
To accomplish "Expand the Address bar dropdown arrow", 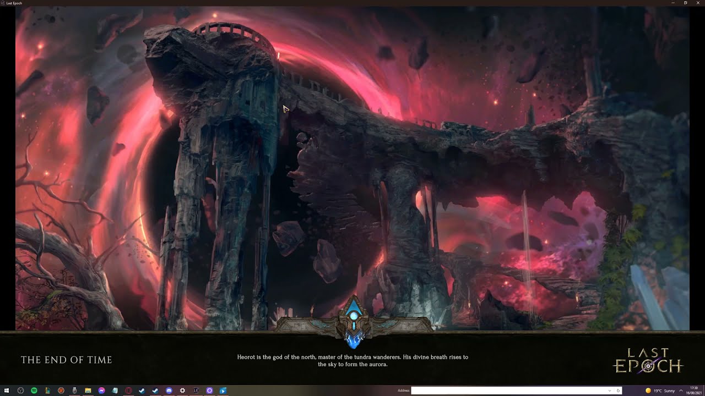I will pyautogui.click(x=610, y=391).
